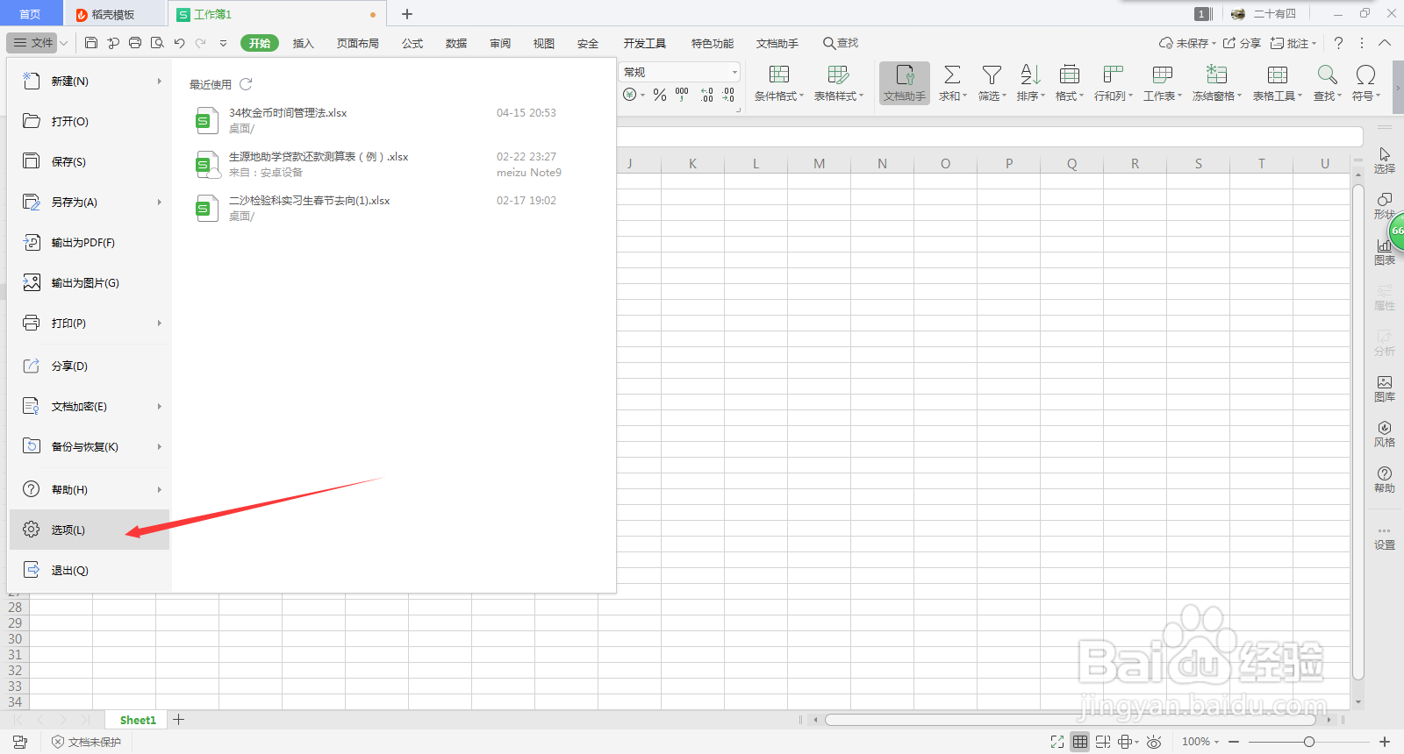The width and height of the screenshot is (1404, 754).
Task: Click the Select (选择) sidebar tool
Action: click(x=1385, y=160)
